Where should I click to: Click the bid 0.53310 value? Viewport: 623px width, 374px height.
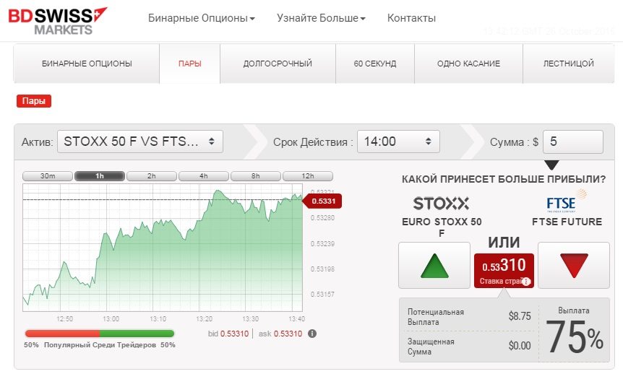point(234,334)
